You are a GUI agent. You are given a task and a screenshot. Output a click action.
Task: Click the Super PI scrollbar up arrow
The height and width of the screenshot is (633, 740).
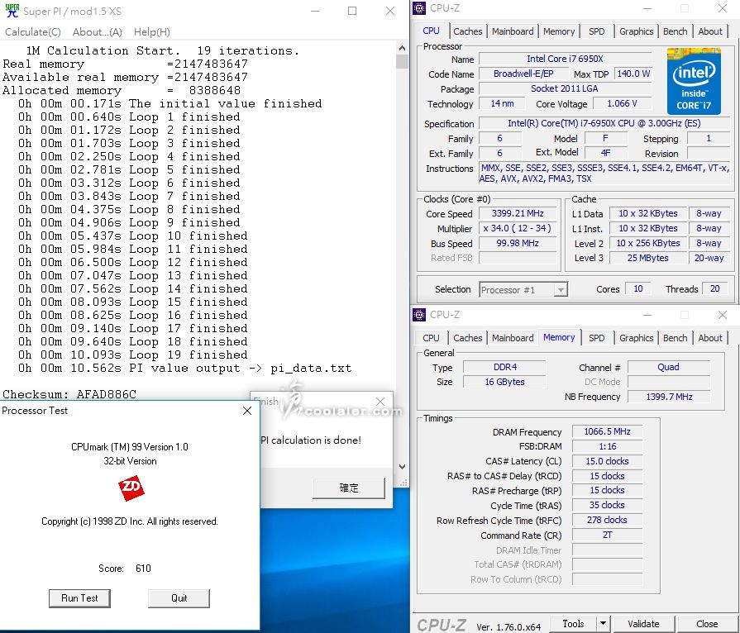[402, 48]
